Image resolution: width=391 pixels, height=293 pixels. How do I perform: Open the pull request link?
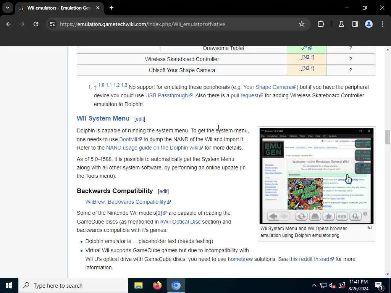click(247, 96)
